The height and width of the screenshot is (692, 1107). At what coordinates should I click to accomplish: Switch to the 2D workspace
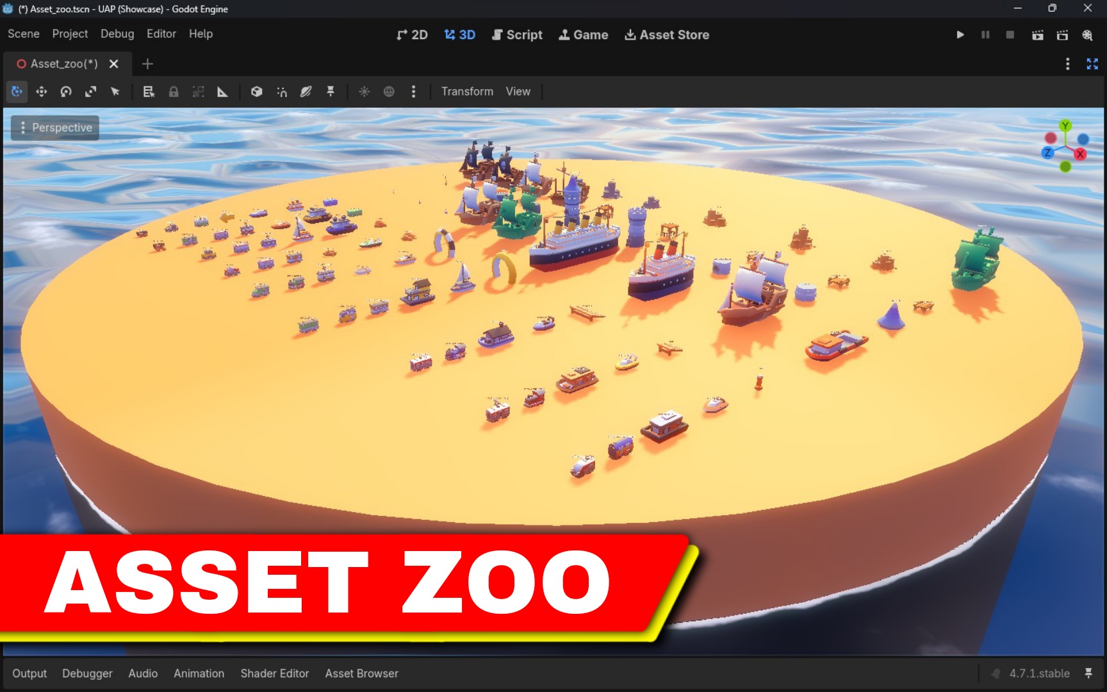point(412,35)
